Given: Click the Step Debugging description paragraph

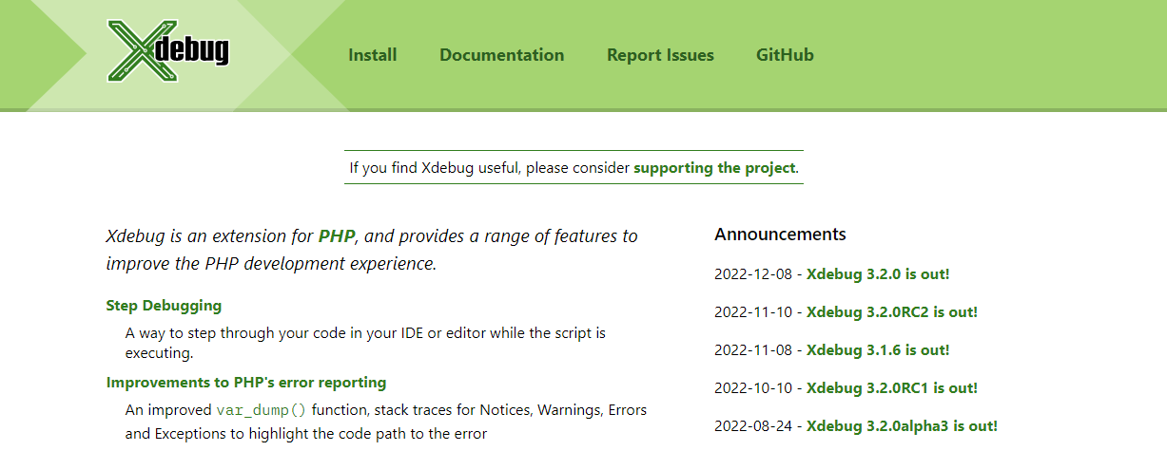Looking at the screenshot, I should [365, 343].
